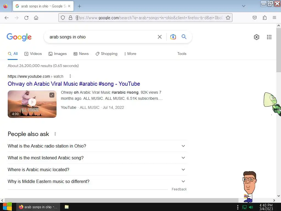Click the Firefox icon in title bar

[x=5, y=6]
